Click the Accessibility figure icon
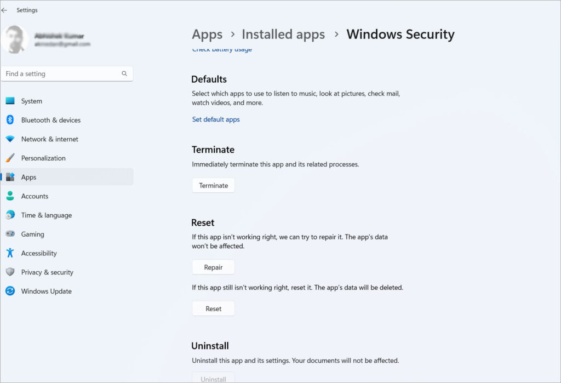 pyautogui.click(x=10, y=253)
